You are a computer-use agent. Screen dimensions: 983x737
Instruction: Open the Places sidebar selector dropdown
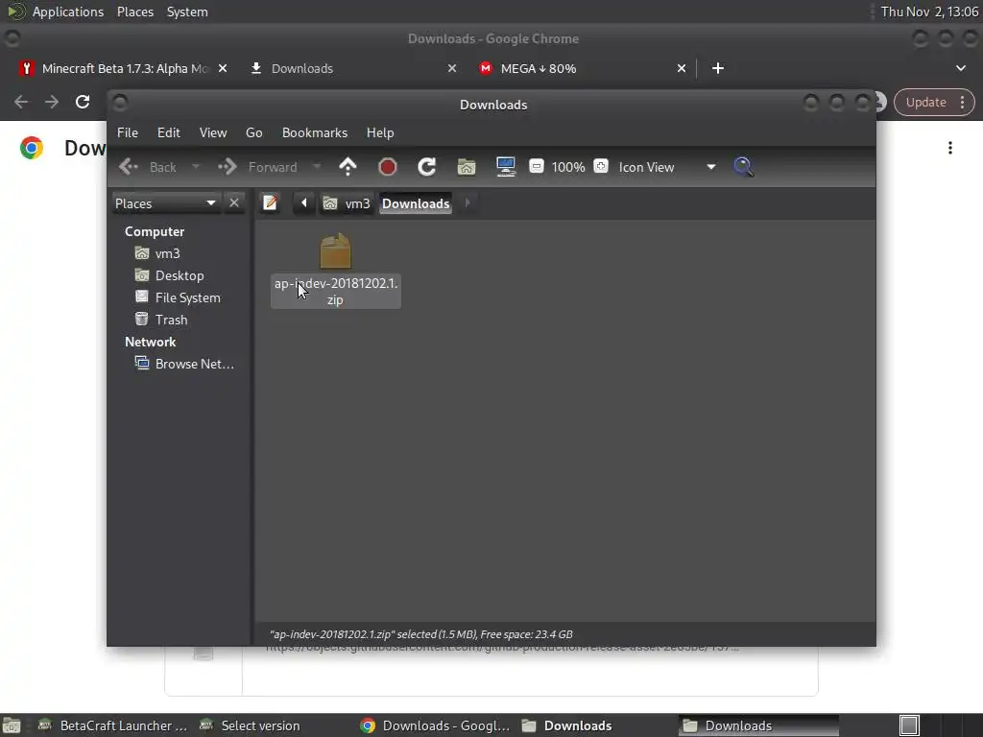point(165,203)
